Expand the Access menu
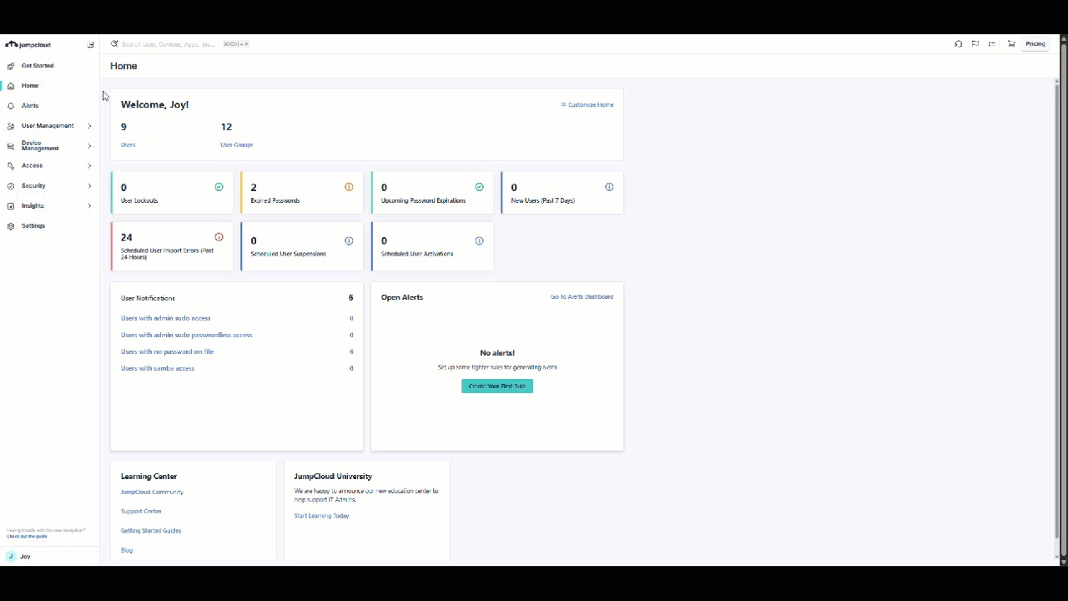 click(32, 165)
